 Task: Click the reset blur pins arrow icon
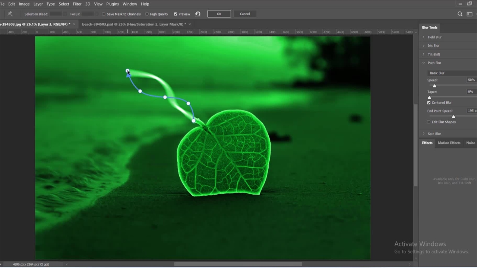(x=198, y=14)
